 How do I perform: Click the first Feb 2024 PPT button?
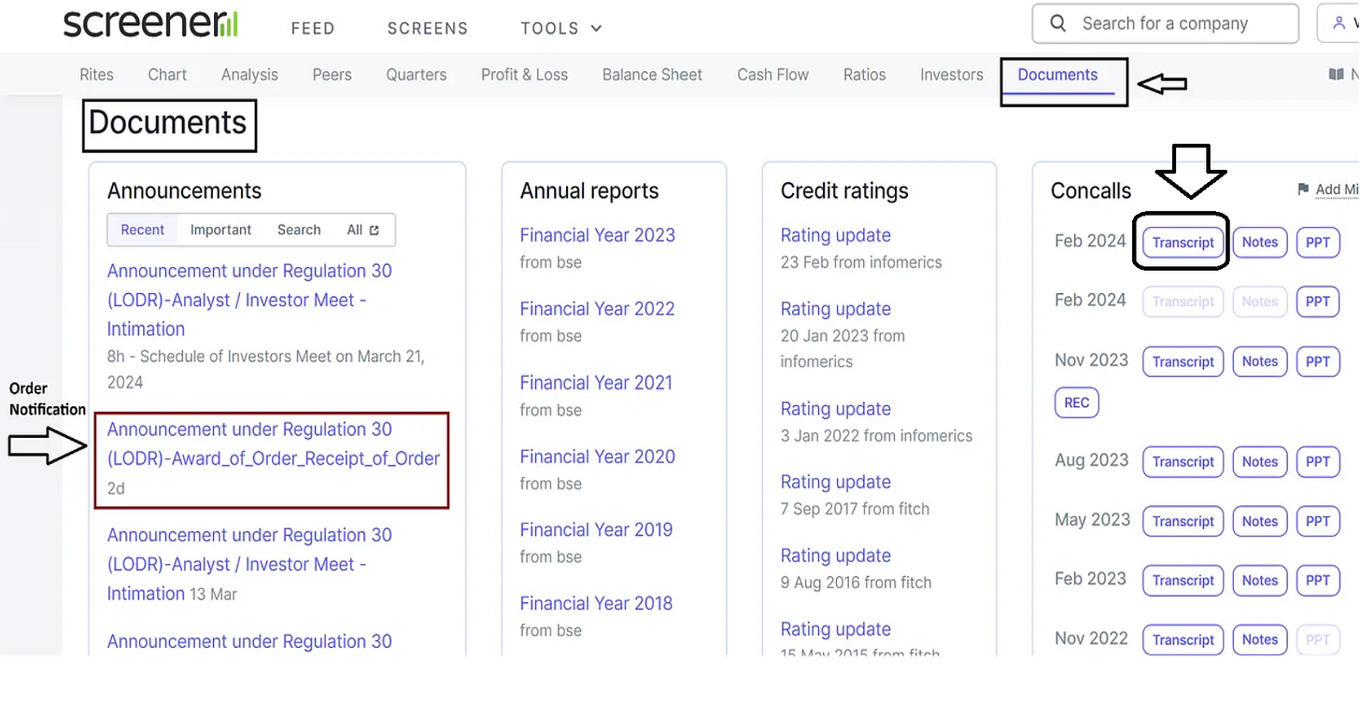(x=1317, y=242)
